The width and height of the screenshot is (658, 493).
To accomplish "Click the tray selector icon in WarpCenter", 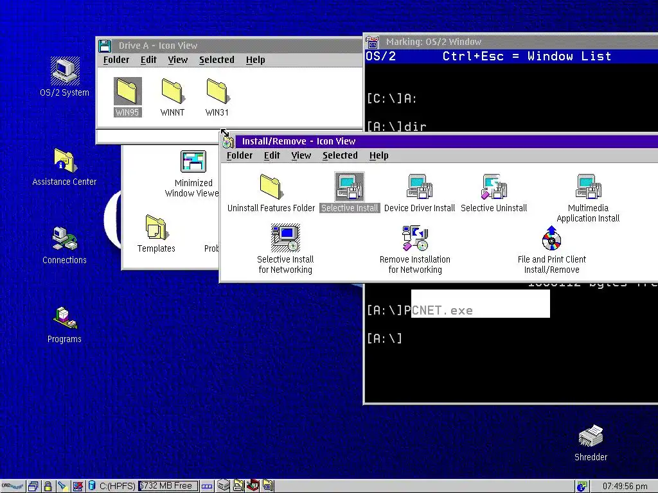I will tap(207, 487).
